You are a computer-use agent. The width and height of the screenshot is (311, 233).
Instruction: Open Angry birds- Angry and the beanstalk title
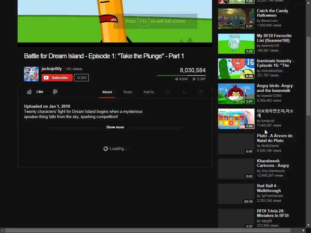point(275,88)
